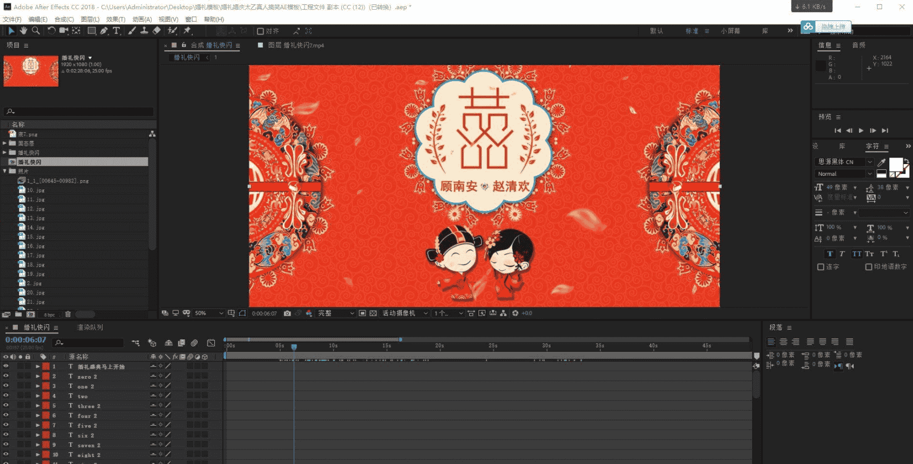Open the Normal font style dropdown
This screenshot has height=464, width=913.
coord(843,174)
